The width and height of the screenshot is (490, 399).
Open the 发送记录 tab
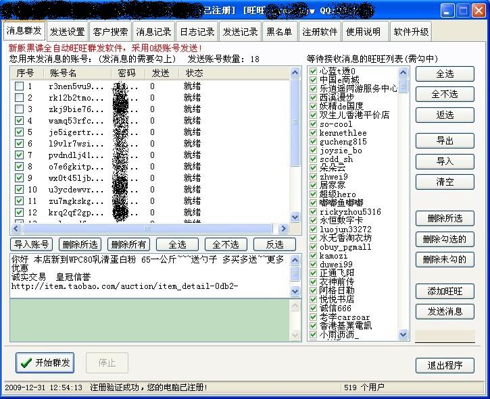[240, 32]
